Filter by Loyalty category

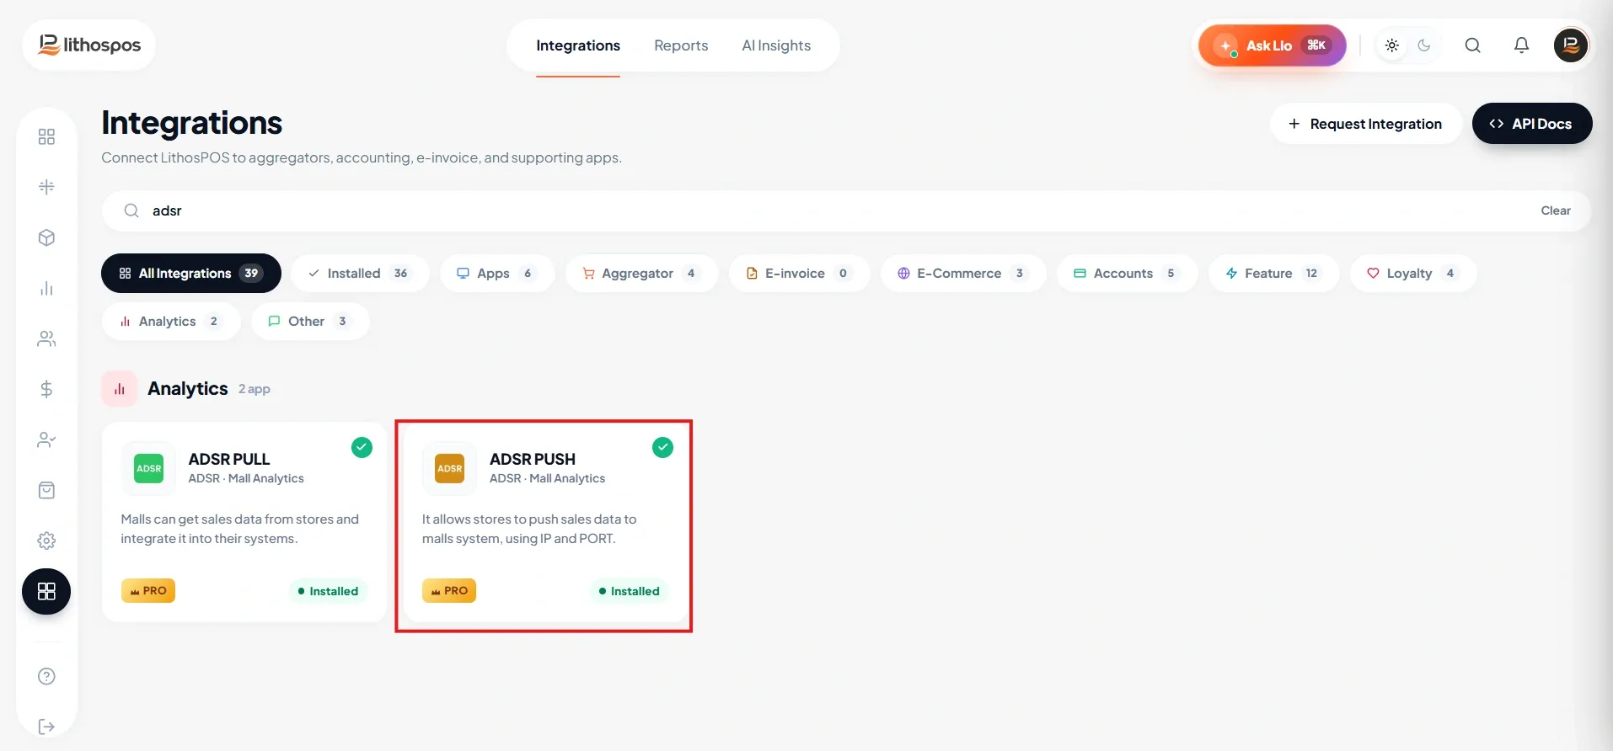[1413, 273]
